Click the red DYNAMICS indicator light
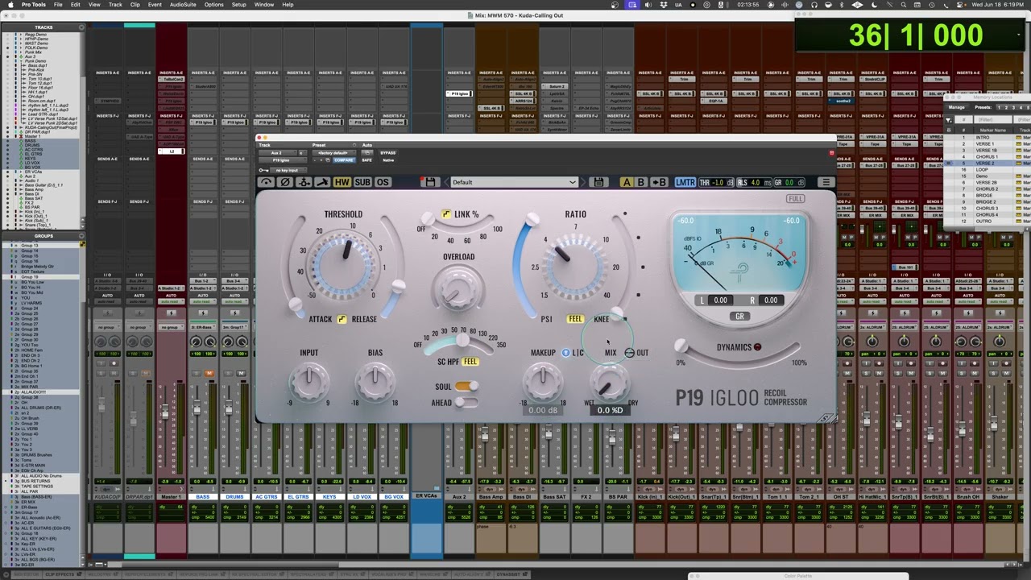 tap(757, 347)
